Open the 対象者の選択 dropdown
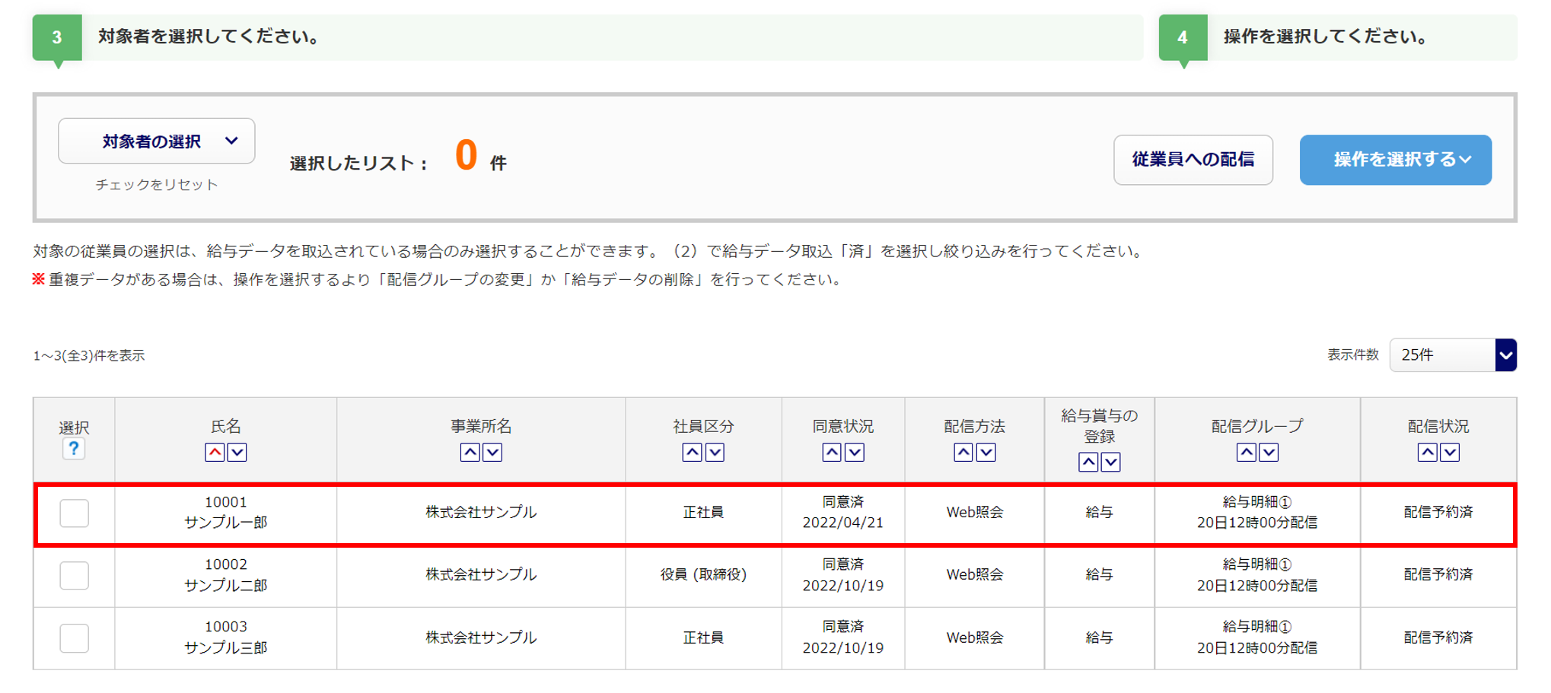Screen dimensions: 1551x693 pyautogui.click(x=157, y=141)
